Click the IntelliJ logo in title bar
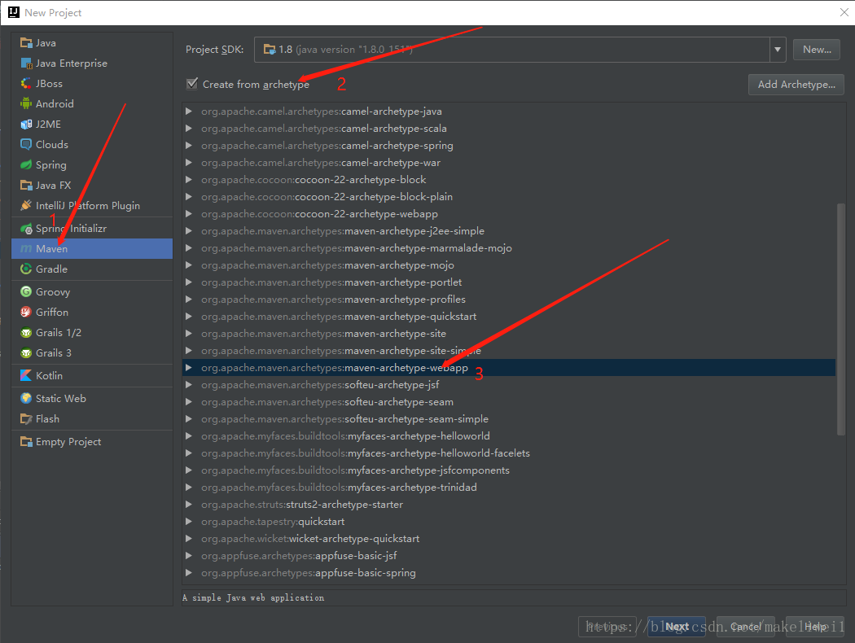The height and width of the screenshot is (643, 855). click(x=14, y=12)
